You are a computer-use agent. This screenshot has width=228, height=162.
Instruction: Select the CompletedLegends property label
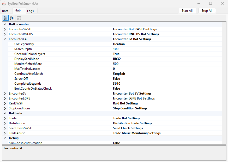(x=28, y=83)
